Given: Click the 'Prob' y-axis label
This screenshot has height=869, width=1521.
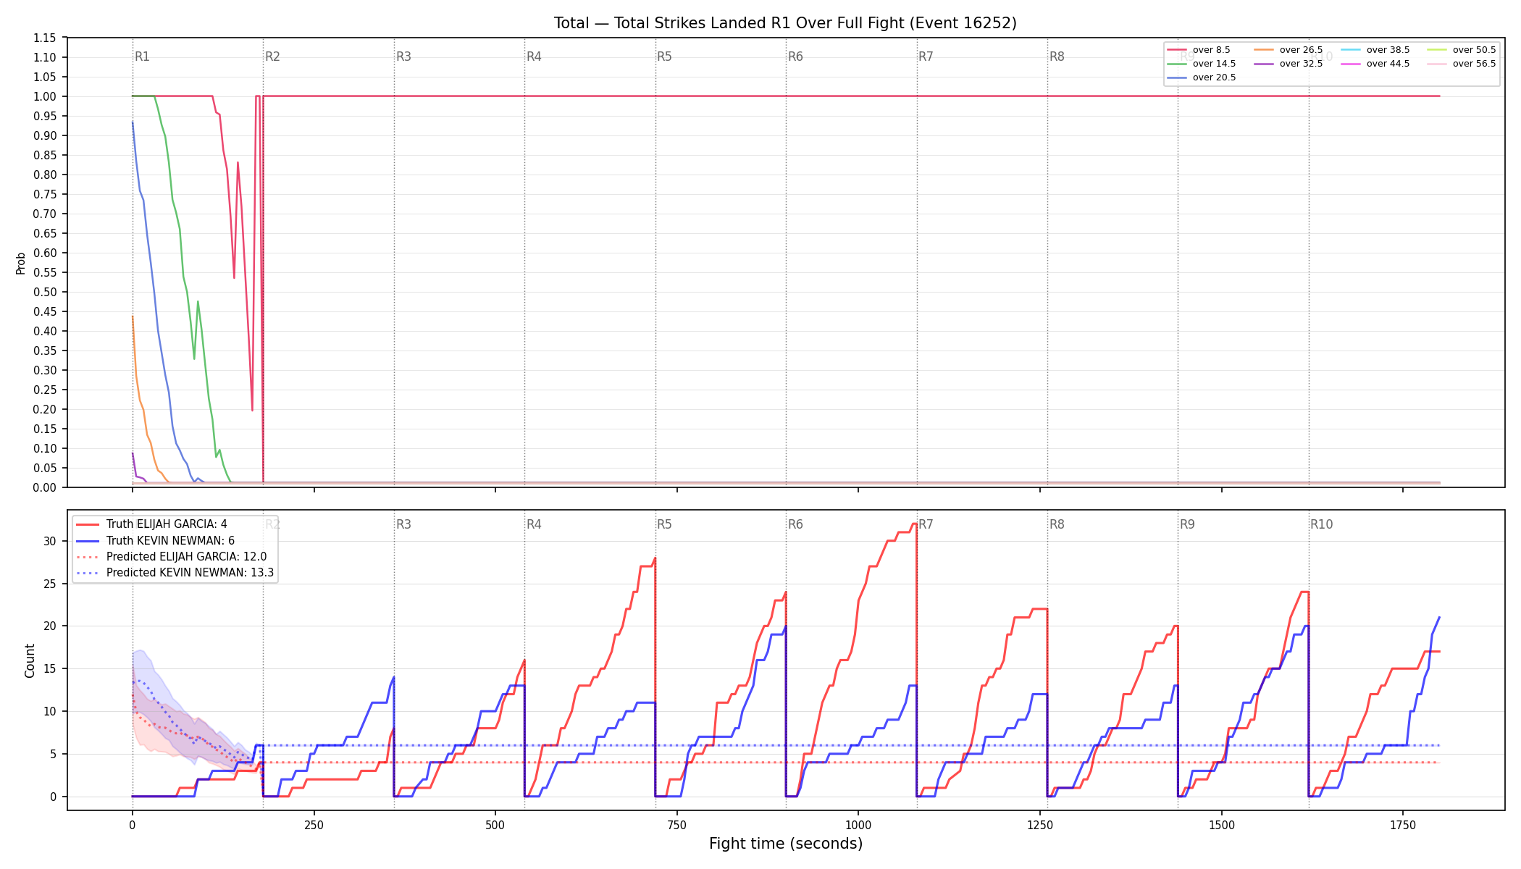Looking at the screenshot, I should (x=21, y=263).
